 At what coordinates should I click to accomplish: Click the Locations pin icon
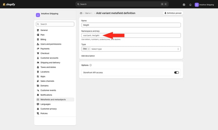38,72
